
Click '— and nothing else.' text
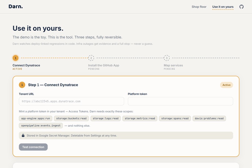77,126
